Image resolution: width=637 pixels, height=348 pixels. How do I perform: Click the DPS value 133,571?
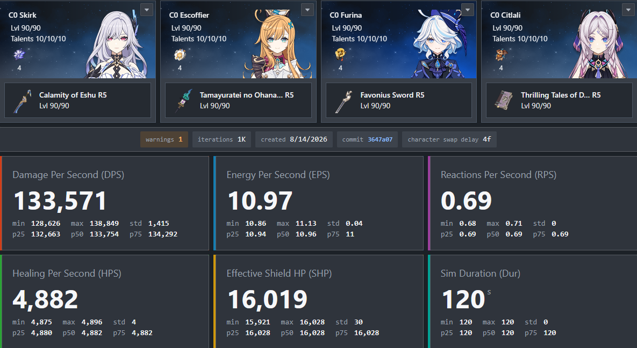coord(60,201)
